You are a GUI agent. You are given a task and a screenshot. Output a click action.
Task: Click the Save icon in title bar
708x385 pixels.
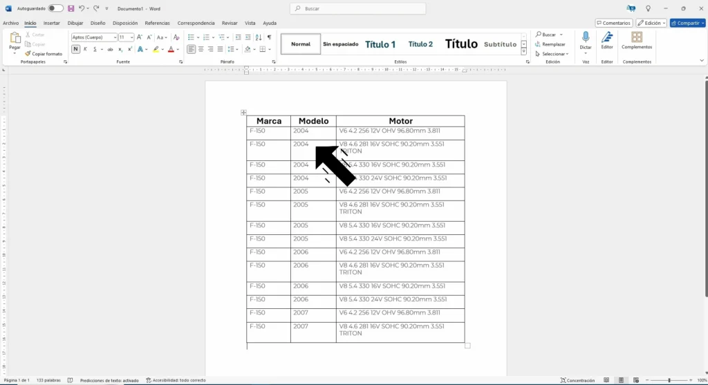tap(71, 8)
